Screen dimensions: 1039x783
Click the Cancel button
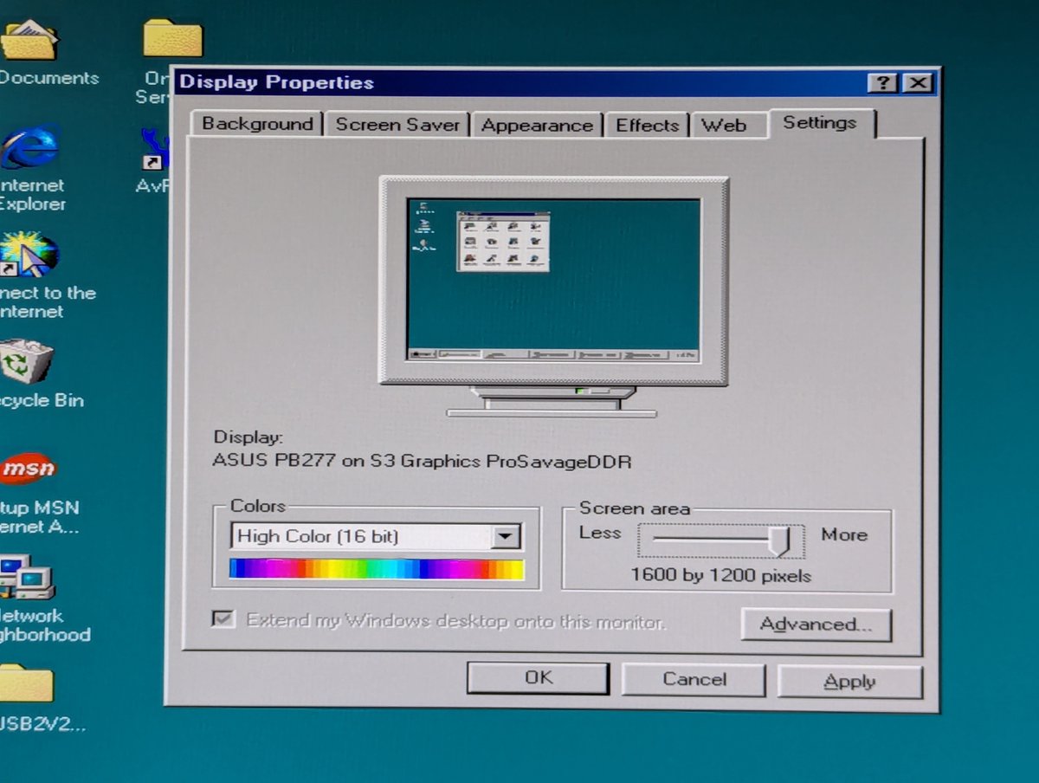(x=694, y=680)
